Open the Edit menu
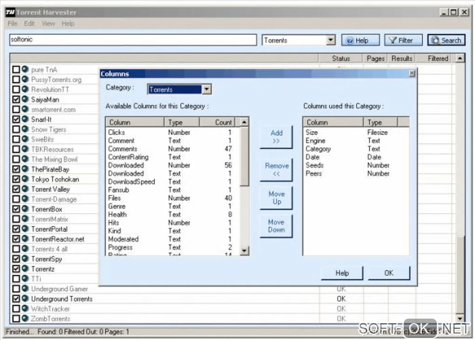 tap(29, 23)
